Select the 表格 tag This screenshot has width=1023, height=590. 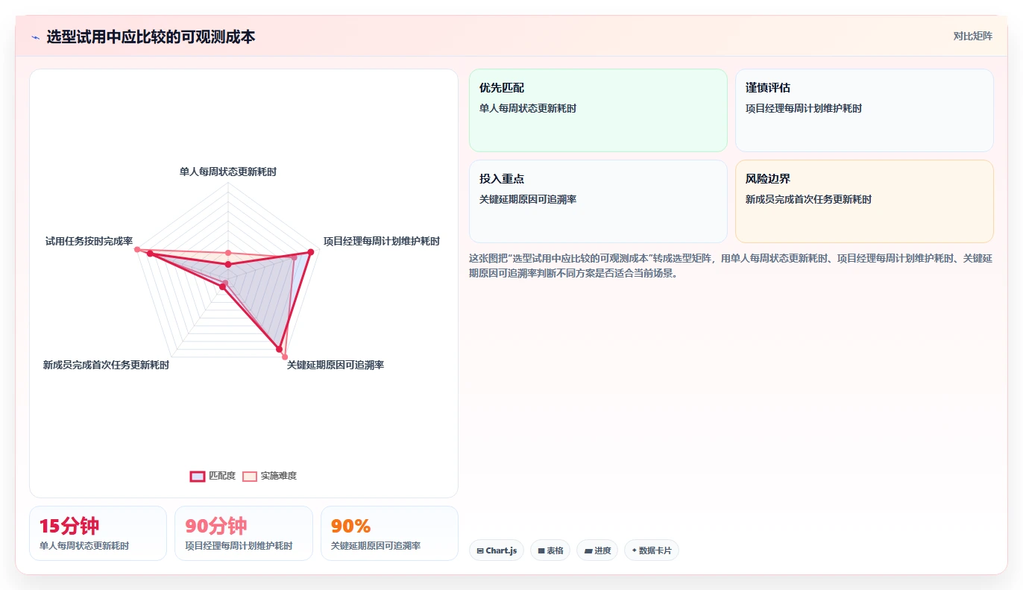(x=550, y=550)
